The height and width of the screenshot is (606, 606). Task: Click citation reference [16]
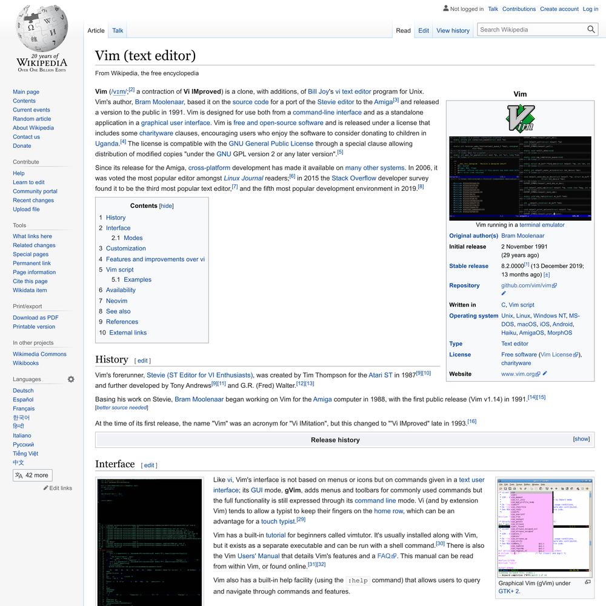tap(472, 421)
